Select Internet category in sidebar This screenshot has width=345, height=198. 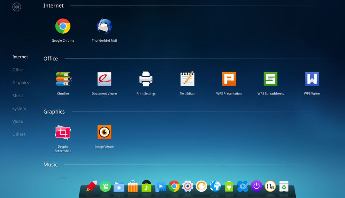click(x=20, y=57)
